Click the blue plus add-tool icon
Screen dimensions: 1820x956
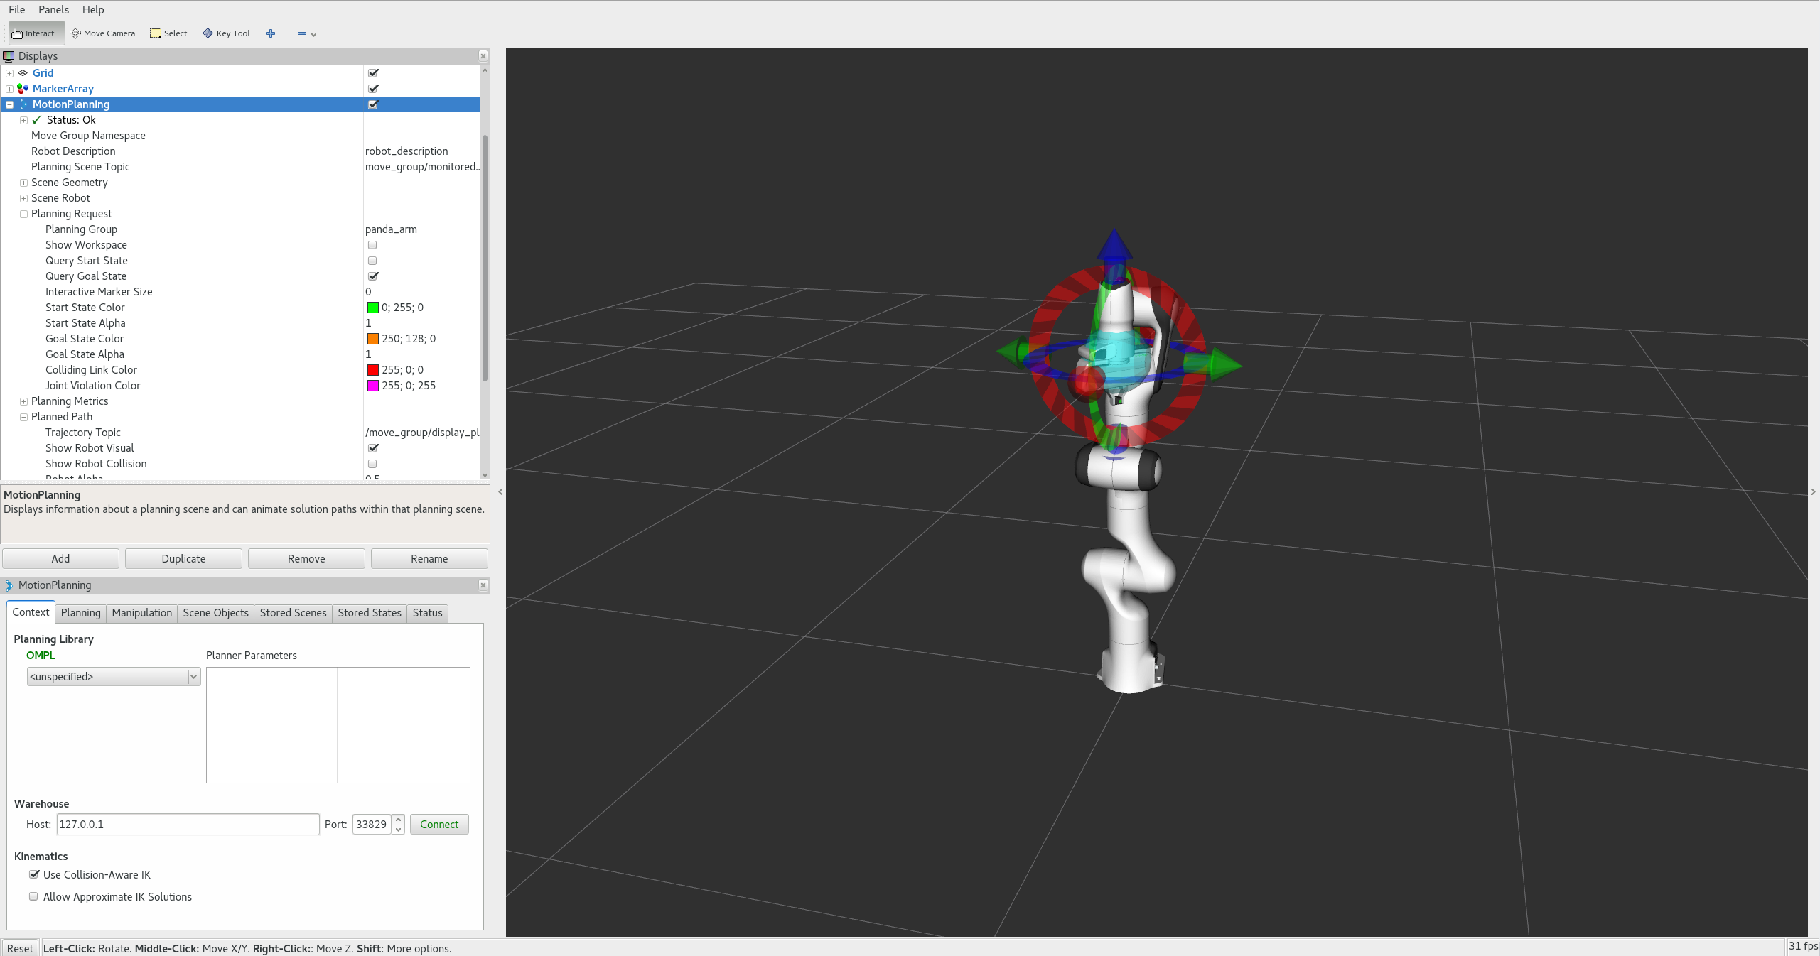(271, 33)
